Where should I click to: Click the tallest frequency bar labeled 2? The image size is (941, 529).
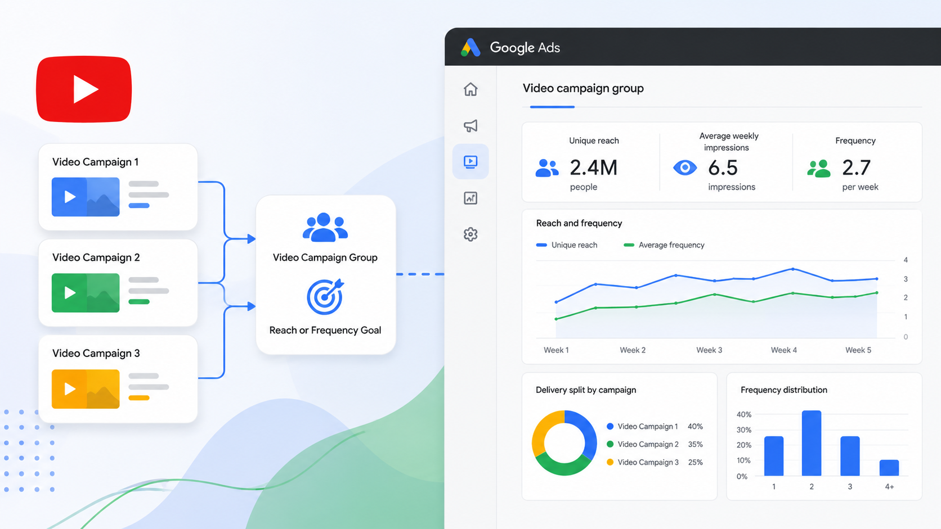(x=812, y=443)
